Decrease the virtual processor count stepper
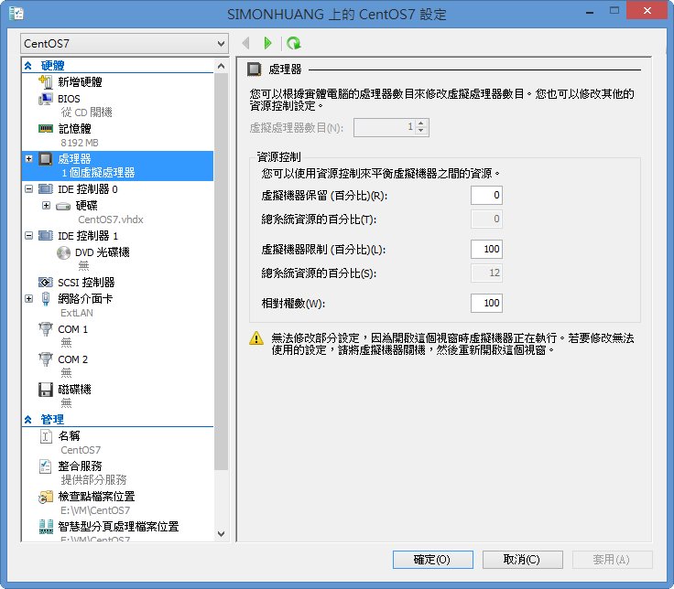Image resolution: width=674 pixels, height=589 pixels. click(x=421, y=131)
